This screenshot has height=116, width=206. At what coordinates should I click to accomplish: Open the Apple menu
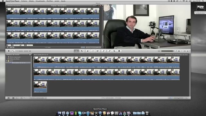pos(3,1)
